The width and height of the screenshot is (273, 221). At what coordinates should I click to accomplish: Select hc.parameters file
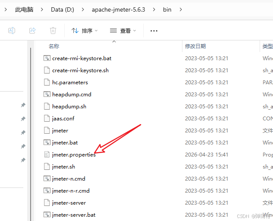[70, 82]
